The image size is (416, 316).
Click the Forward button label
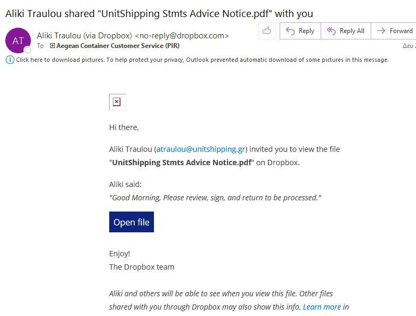401,31
